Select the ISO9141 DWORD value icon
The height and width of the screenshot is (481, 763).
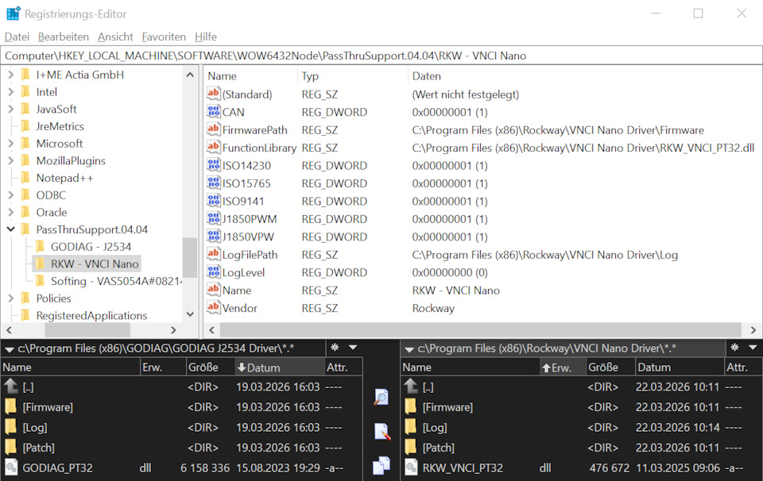coord(213,201)
